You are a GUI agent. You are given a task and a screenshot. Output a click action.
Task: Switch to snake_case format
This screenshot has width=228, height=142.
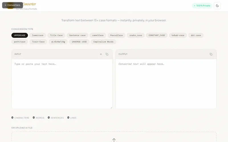click(x=136, y=35)
